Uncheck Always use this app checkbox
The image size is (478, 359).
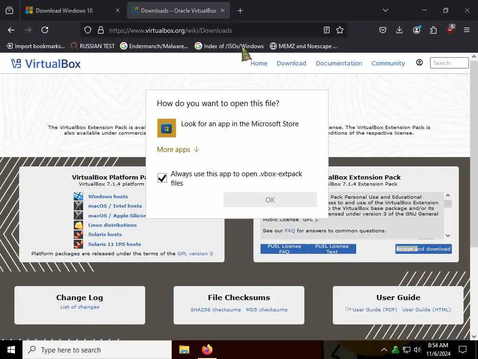pos(162,178)
